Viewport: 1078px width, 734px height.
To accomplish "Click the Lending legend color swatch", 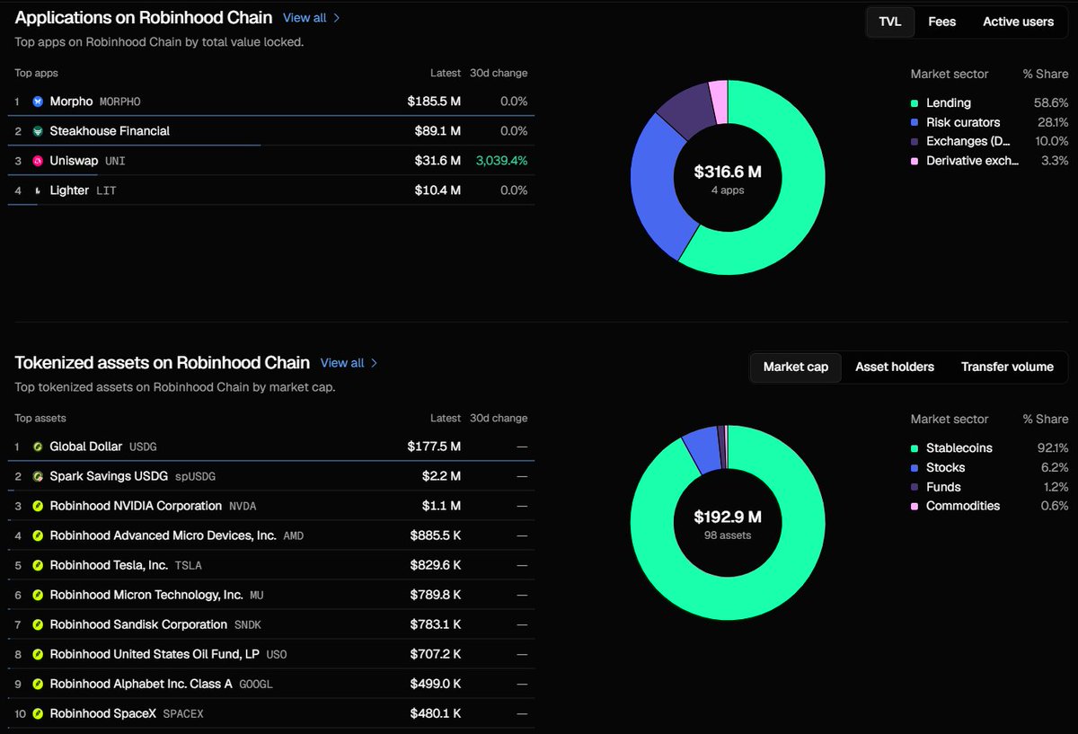I will (915, 103).
